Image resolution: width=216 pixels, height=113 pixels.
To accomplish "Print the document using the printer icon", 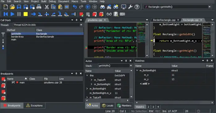I will click(39, 7).
